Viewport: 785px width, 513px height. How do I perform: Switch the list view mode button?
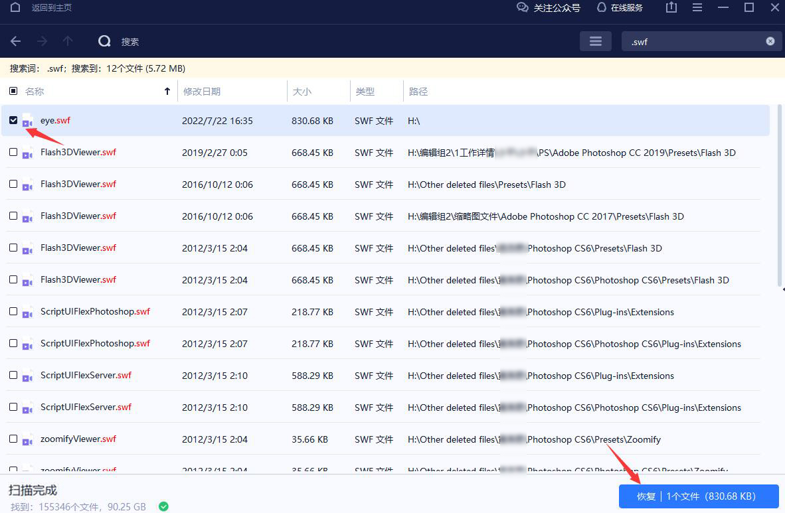click(x=595, y=41)
